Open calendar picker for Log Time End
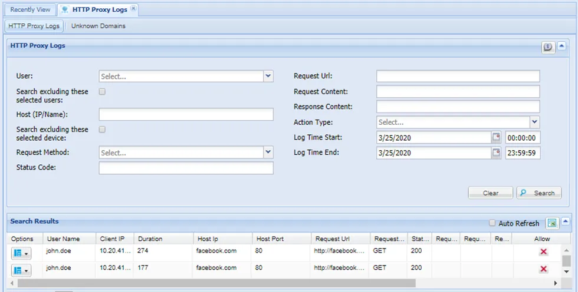Screen dimensions: 578x292 496,152
